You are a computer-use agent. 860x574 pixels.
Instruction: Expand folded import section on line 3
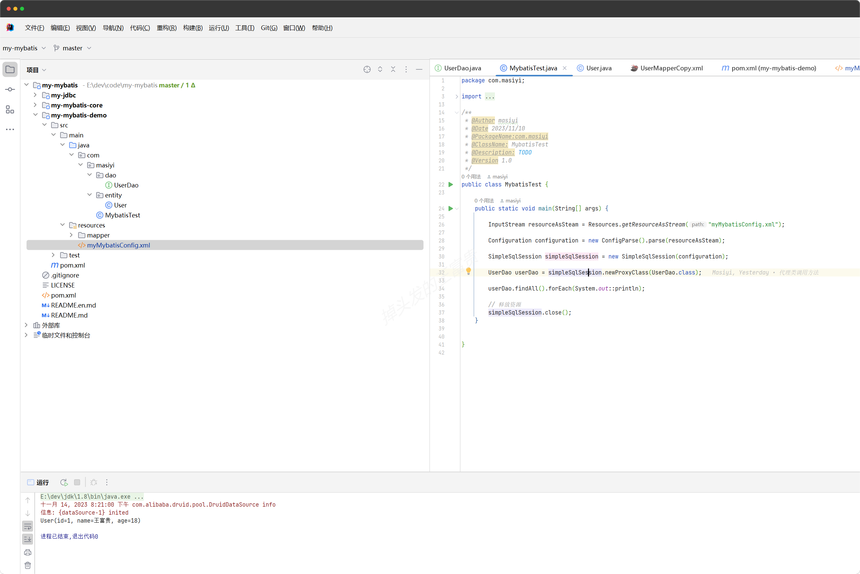tap(457, 97)
